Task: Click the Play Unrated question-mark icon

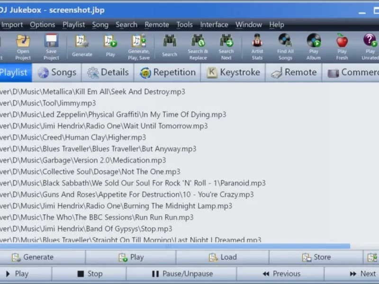Action: 370,47
